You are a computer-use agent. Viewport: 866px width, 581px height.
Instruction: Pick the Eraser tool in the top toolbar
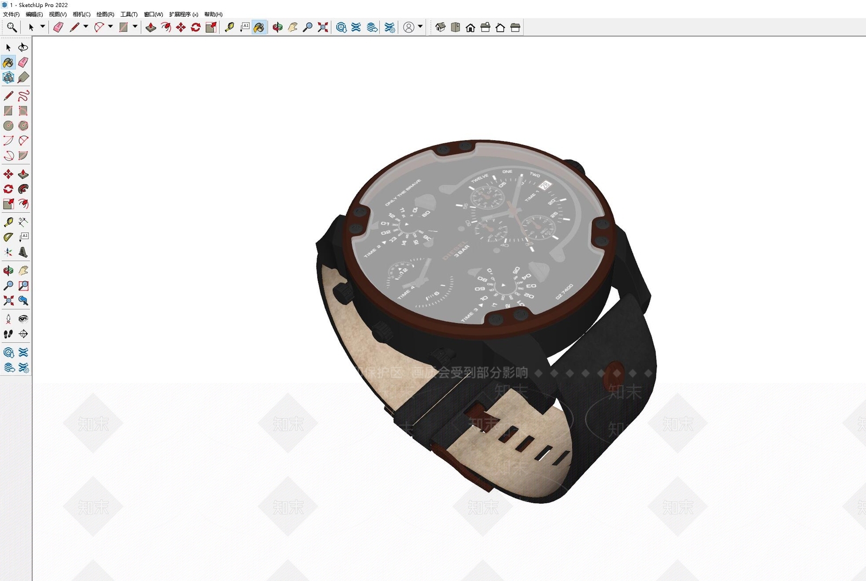(x=58, y=28)
